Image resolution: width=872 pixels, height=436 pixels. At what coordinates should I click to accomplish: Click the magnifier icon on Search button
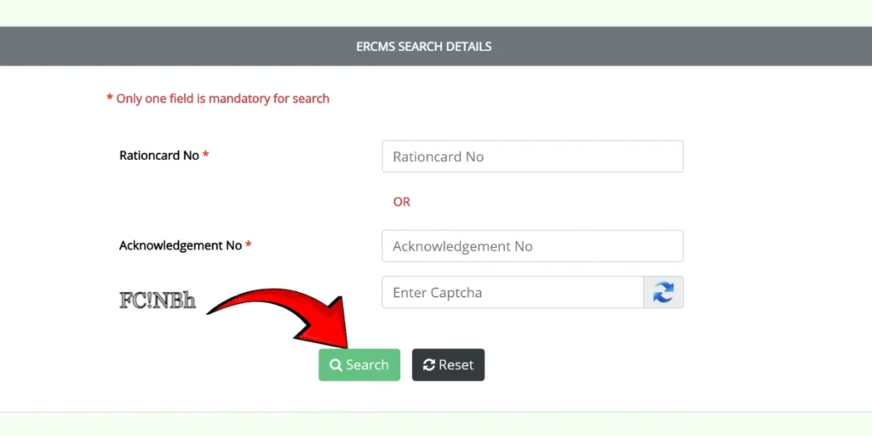336,364
